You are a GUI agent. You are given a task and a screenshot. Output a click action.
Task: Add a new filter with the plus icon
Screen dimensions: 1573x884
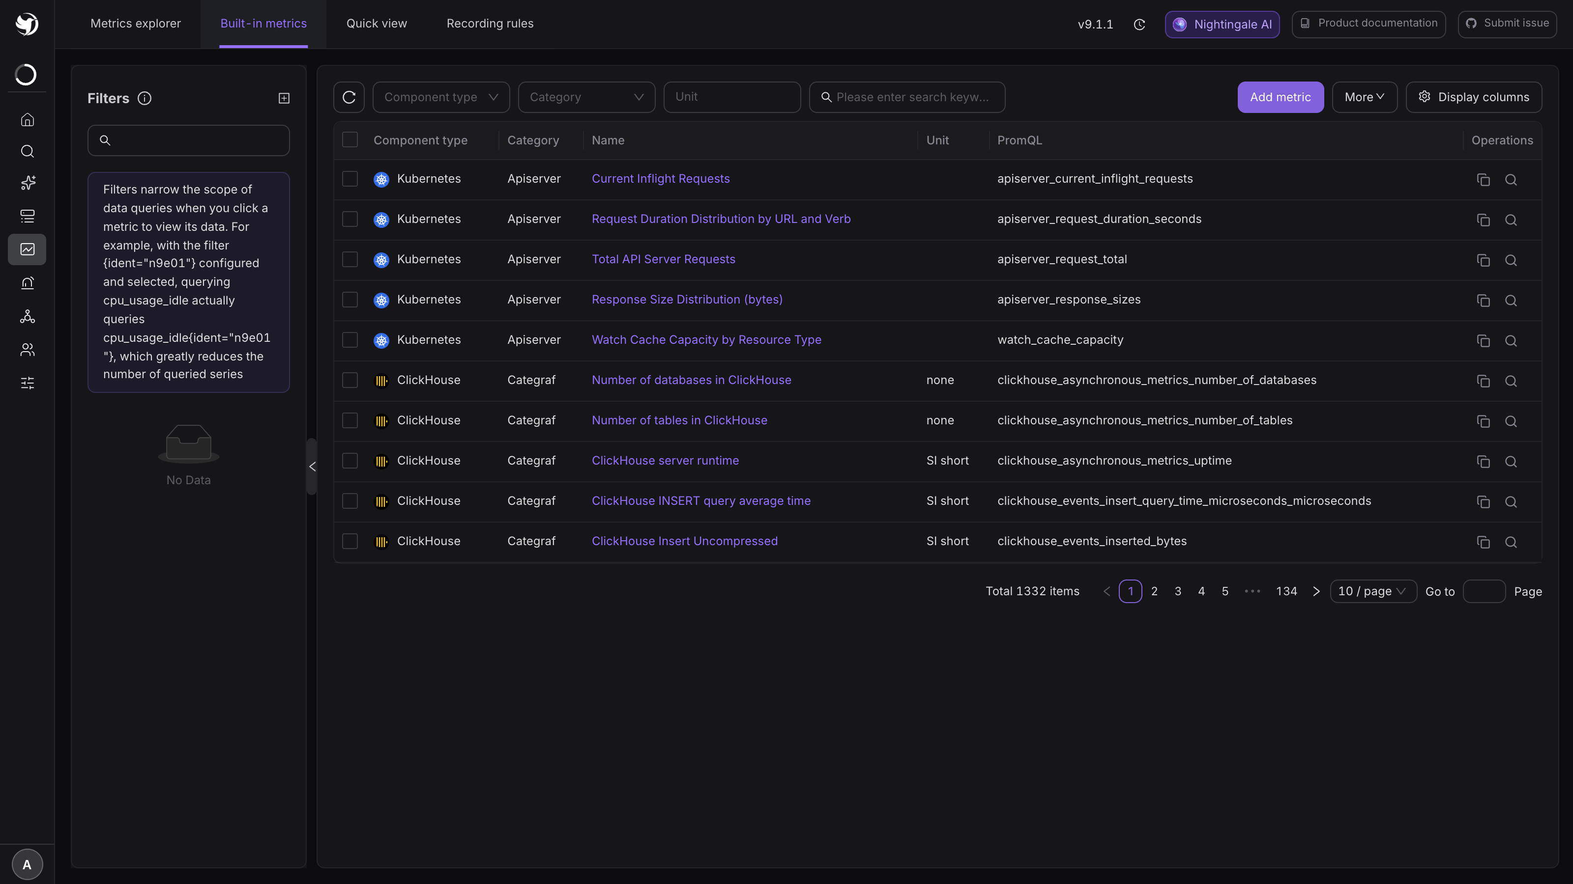(x=284, y=98)
